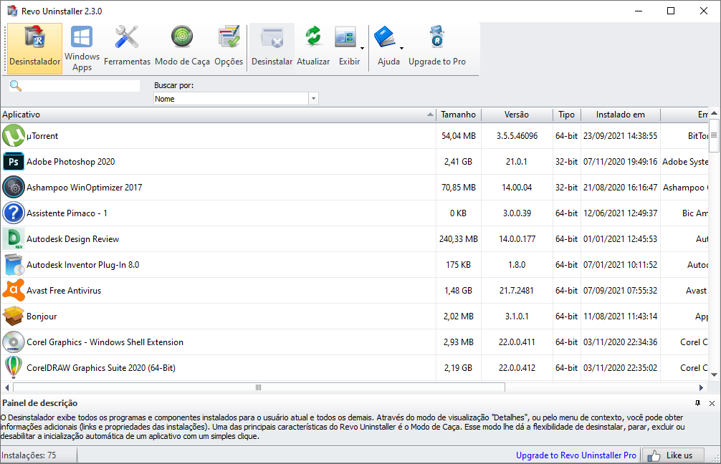Viewport: 721px width, 464px height.
Task: Toggle pin on Painel de descrição
Action: [x=698, y=403]
